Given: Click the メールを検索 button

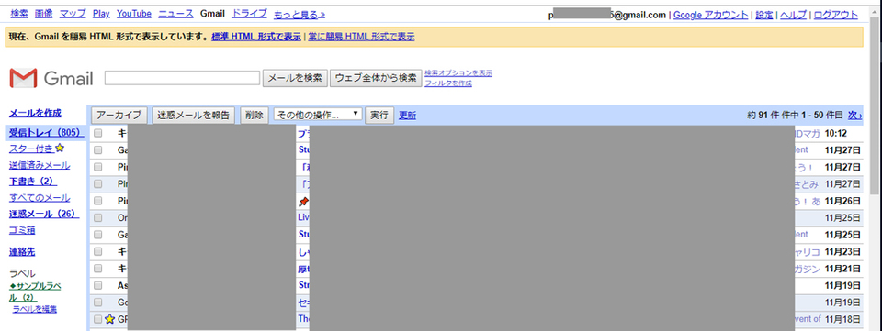Looking at the screenshot, I should click(295, 78).
